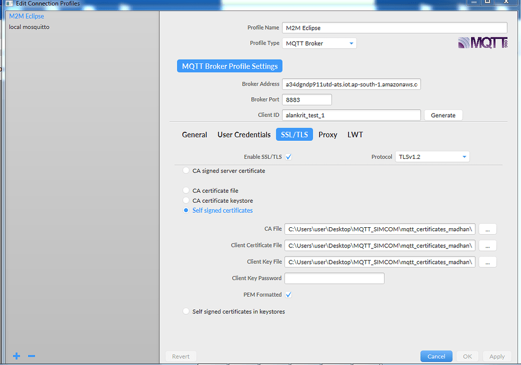Browse for the CA File
Viewport: 521px width, 365px height.
point(487,229)
